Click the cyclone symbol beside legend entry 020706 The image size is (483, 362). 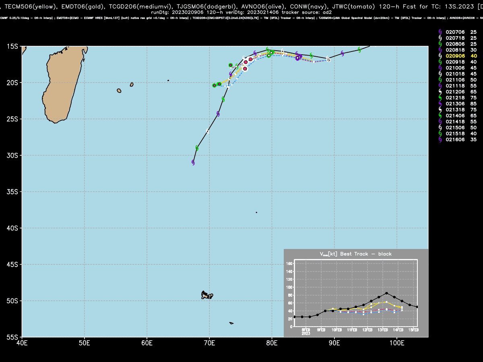click(440, 32)
